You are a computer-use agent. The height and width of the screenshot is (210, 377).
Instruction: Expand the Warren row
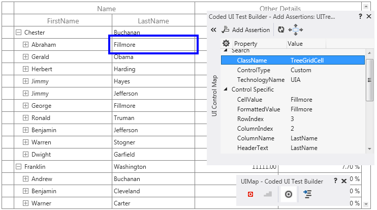[x=25, y=142]
